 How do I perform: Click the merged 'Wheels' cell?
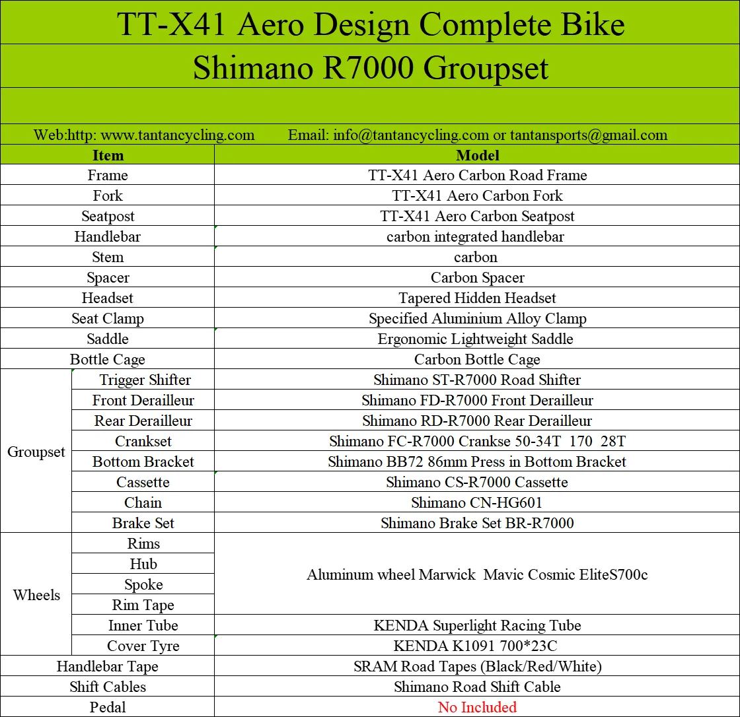(x=36, y=594)
